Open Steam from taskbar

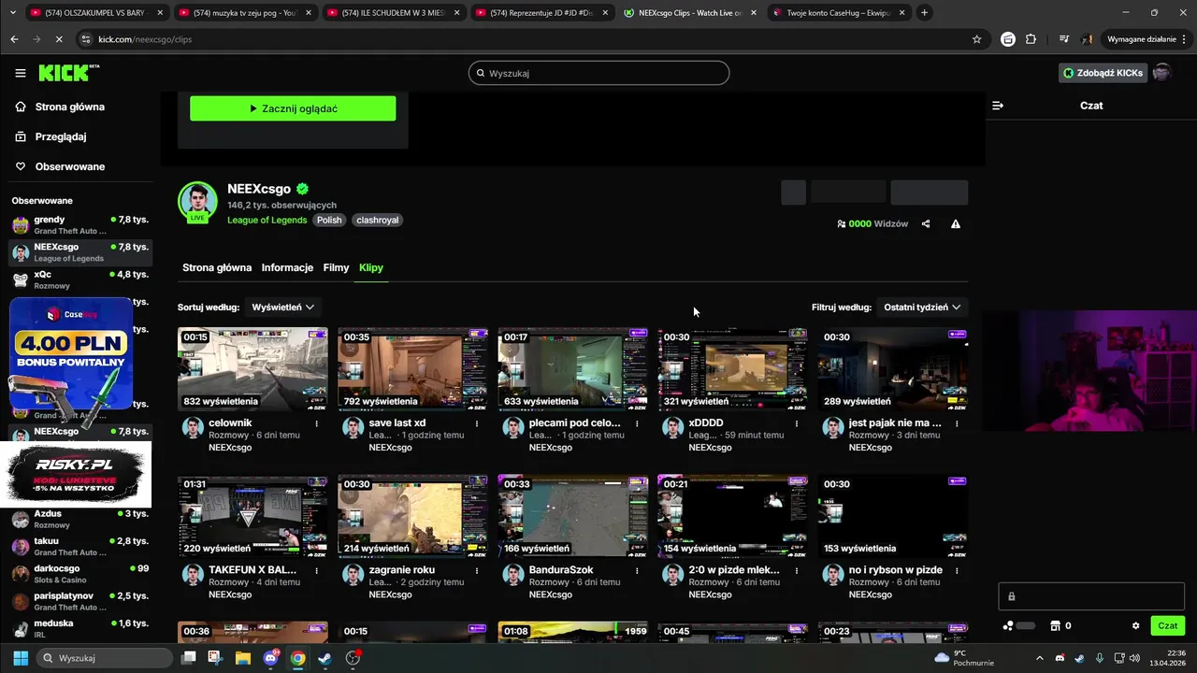click(x=324, y=658)
